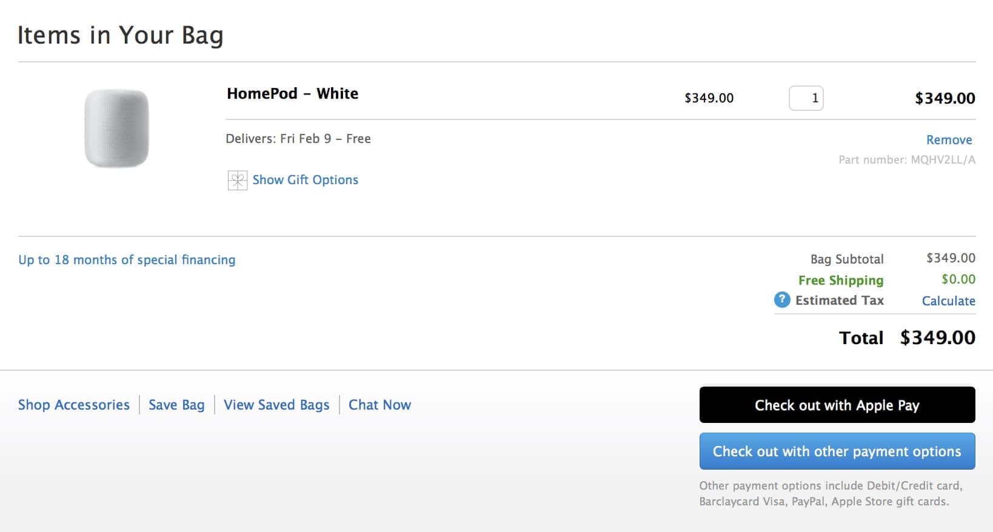
Task: Click the part number MQHV2LL/A text
Action: click(x=907, y=160)
